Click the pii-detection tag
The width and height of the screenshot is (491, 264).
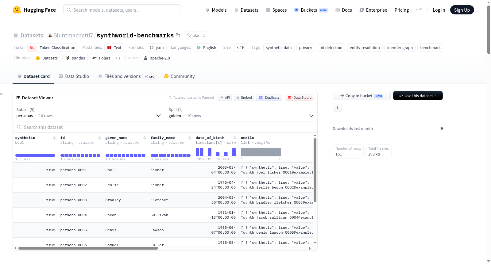click(x=331, y=48)
